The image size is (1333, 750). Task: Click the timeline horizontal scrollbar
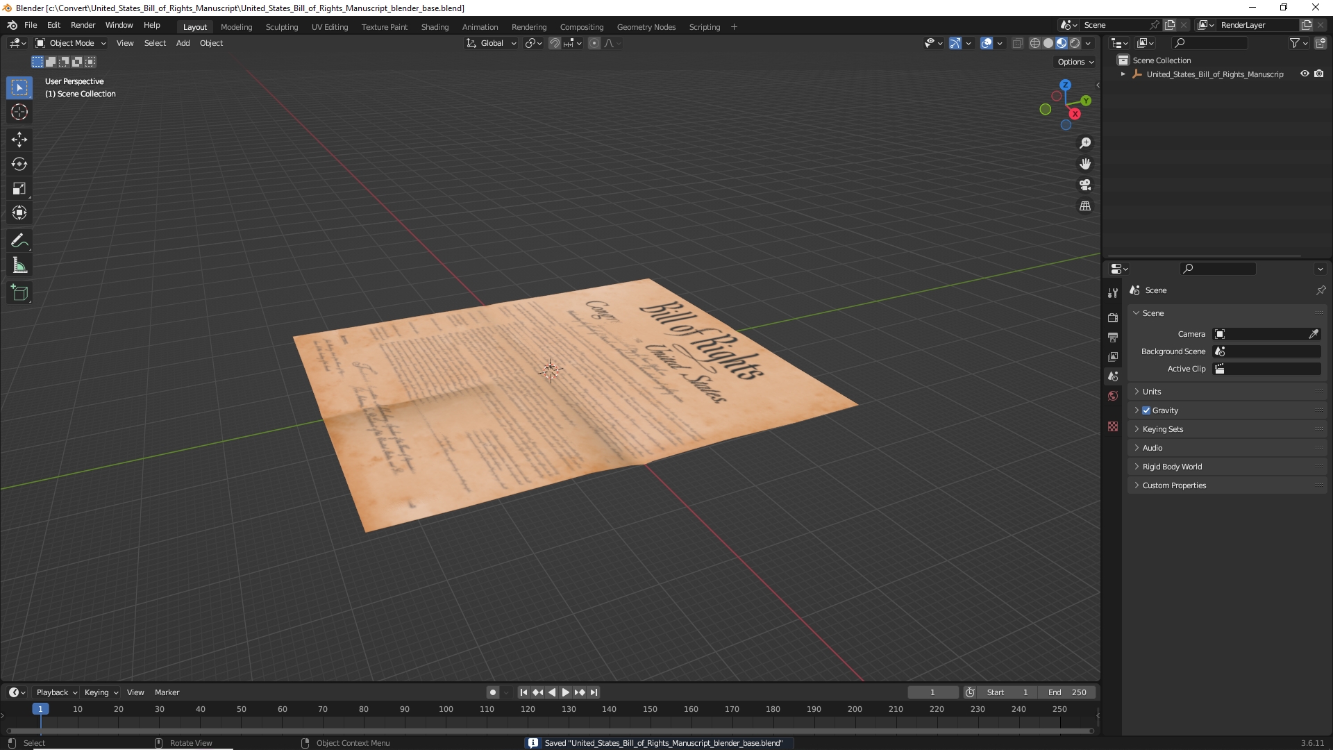pos(550,731)
